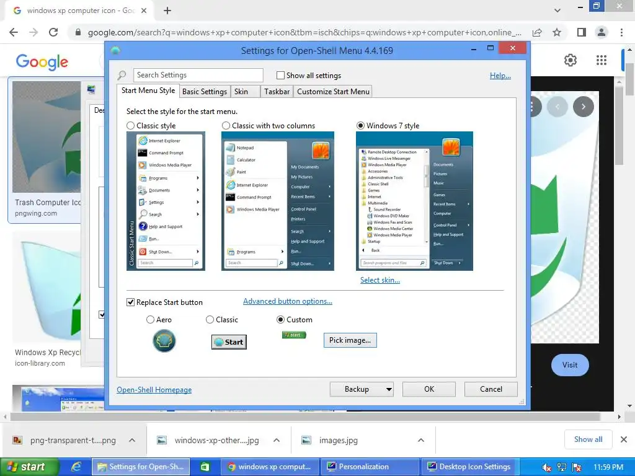Click the Google logo

(x=42, y=62)
